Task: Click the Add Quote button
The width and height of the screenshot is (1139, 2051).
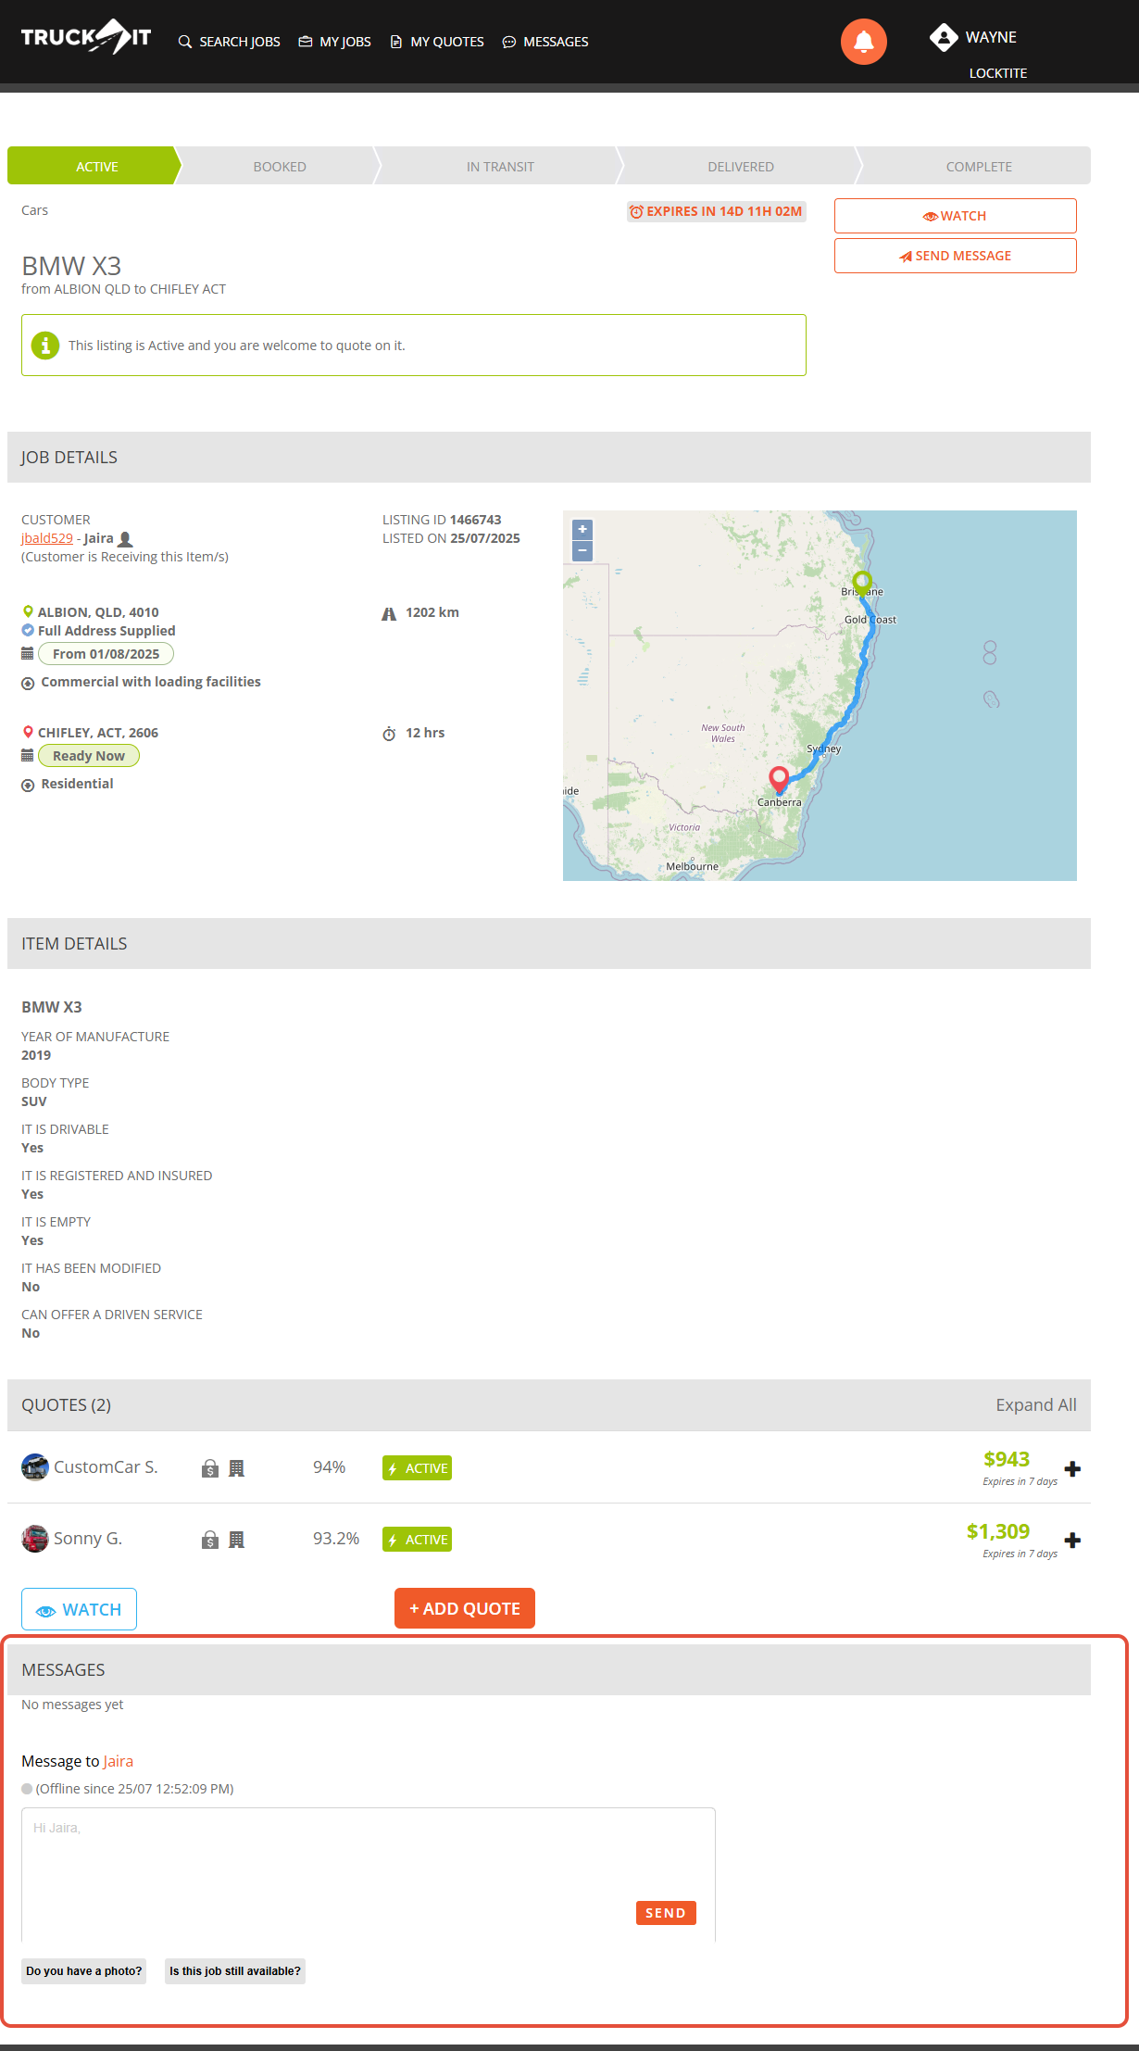Action: [465, 1608]
